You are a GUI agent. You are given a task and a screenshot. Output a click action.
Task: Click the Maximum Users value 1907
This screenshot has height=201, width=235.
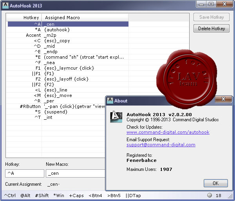click(x=166, y=169)
